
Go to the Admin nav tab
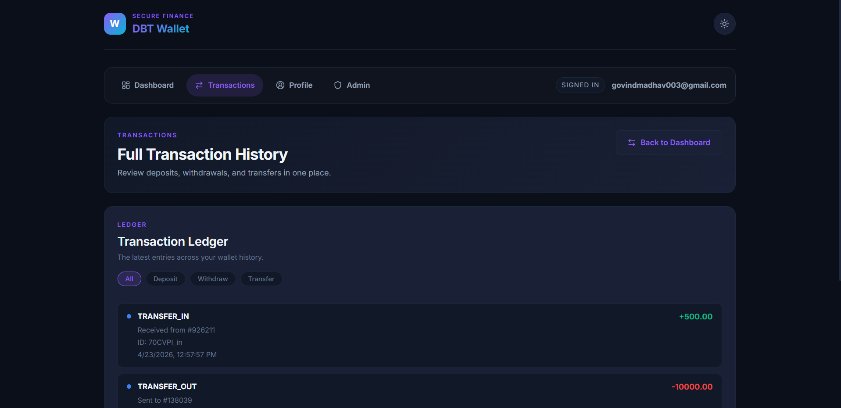point(352,85)
